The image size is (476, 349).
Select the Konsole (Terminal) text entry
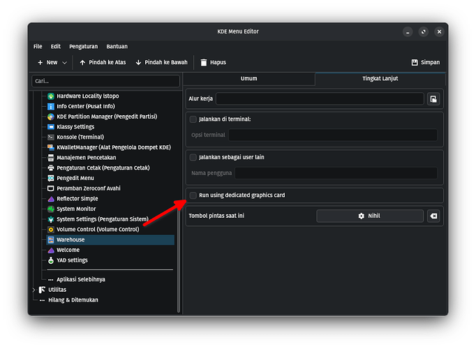click(80, 138)
